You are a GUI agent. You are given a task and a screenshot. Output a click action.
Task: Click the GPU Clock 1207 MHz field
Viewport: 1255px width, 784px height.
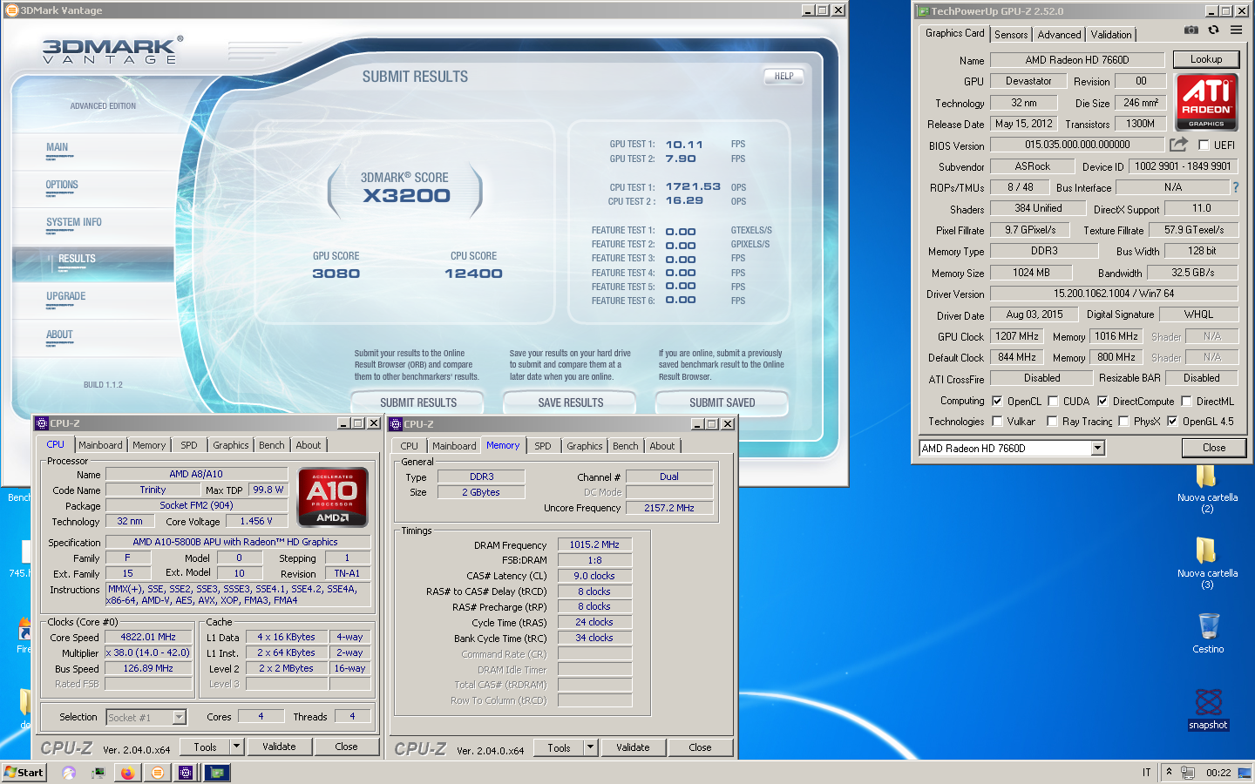pos(1017,336)
